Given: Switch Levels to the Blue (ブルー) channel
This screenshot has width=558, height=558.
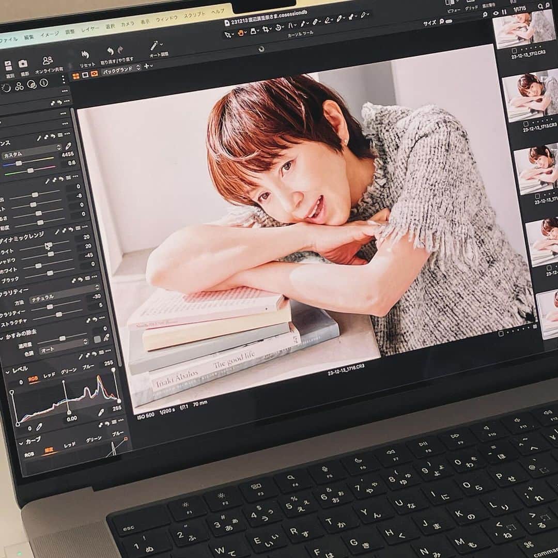Looking at the screenshot, I should pyautogui.click(x=89, y=366).
